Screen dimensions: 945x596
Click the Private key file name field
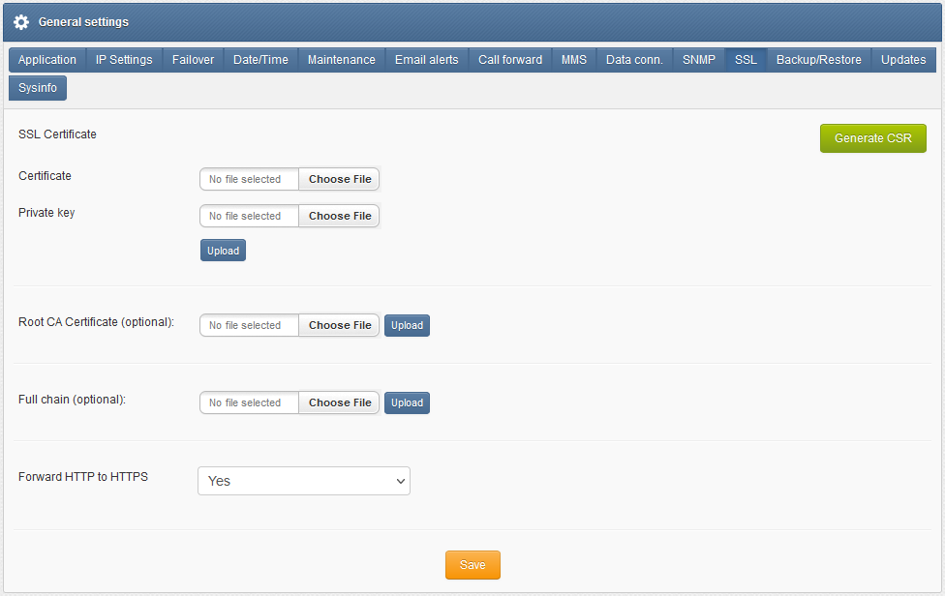(x=250, y=216)
